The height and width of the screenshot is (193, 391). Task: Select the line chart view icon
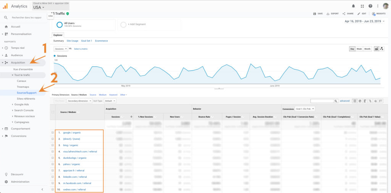pyautogui.click(x=376, y=49)
